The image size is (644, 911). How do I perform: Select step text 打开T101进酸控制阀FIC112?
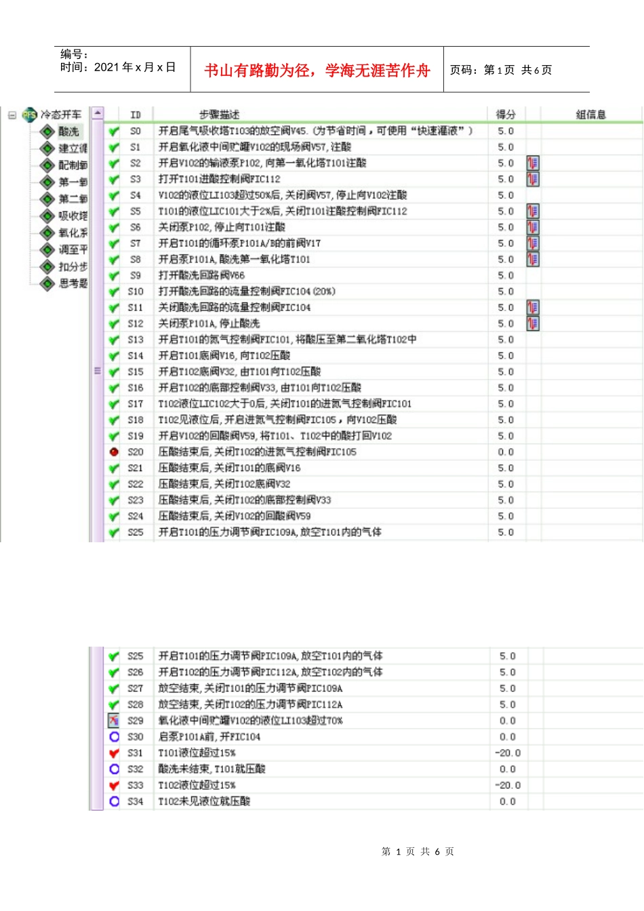click(x=219, y=179)
